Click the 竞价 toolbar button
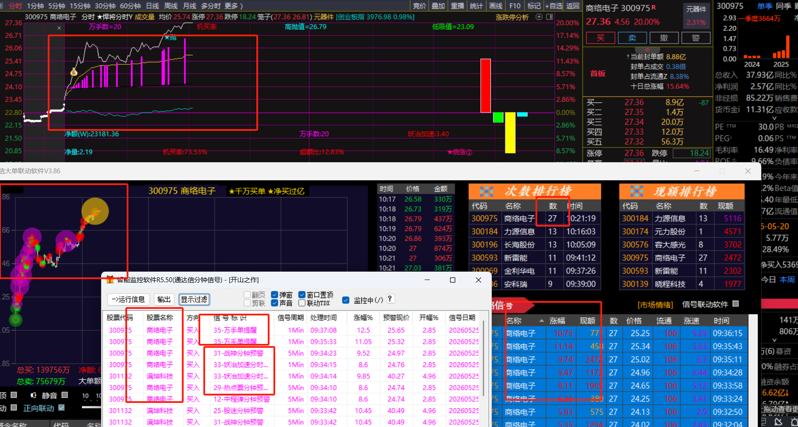 [419, 6]
